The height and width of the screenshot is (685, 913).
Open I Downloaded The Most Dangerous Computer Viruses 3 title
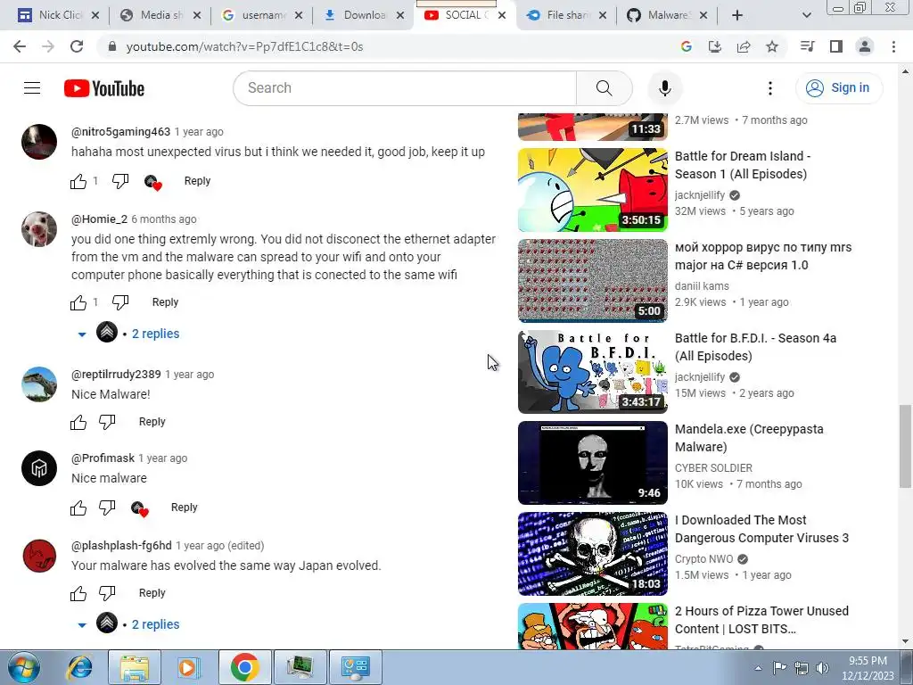tap(761, 529)
